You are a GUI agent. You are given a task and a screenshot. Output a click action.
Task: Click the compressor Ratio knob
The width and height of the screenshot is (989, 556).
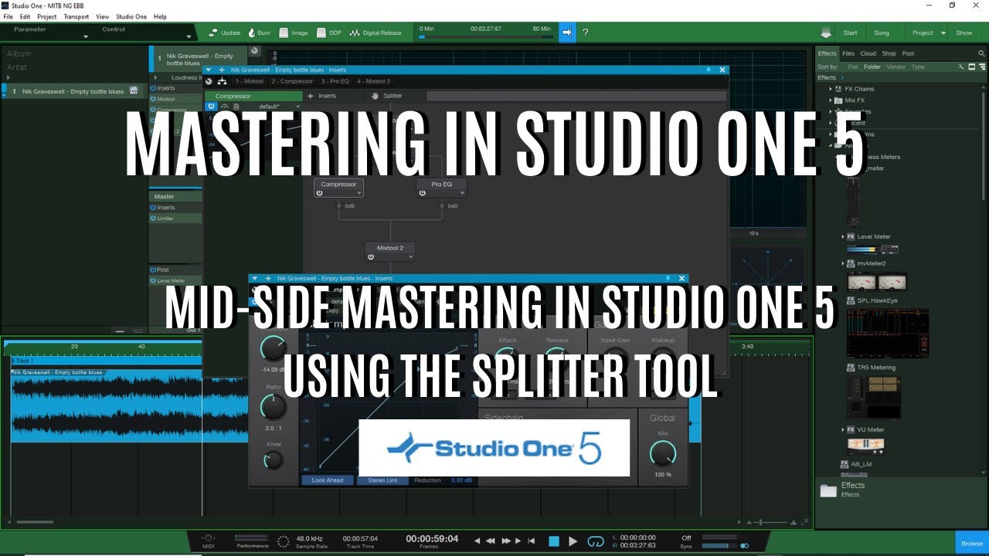click(273, 407)
